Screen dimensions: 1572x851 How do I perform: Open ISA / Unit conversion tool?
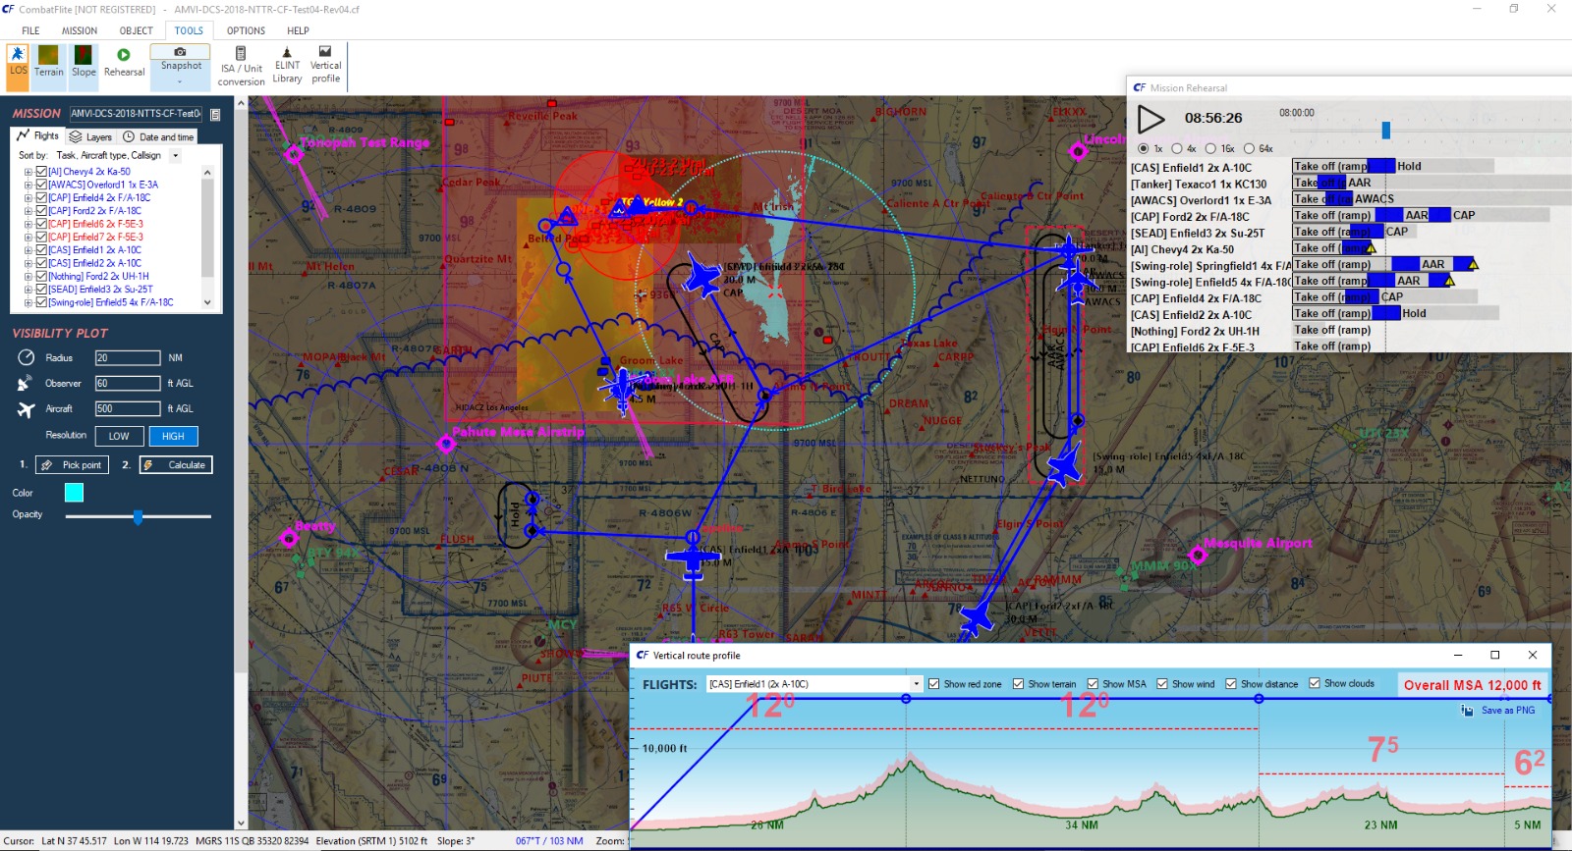[241, 67]
